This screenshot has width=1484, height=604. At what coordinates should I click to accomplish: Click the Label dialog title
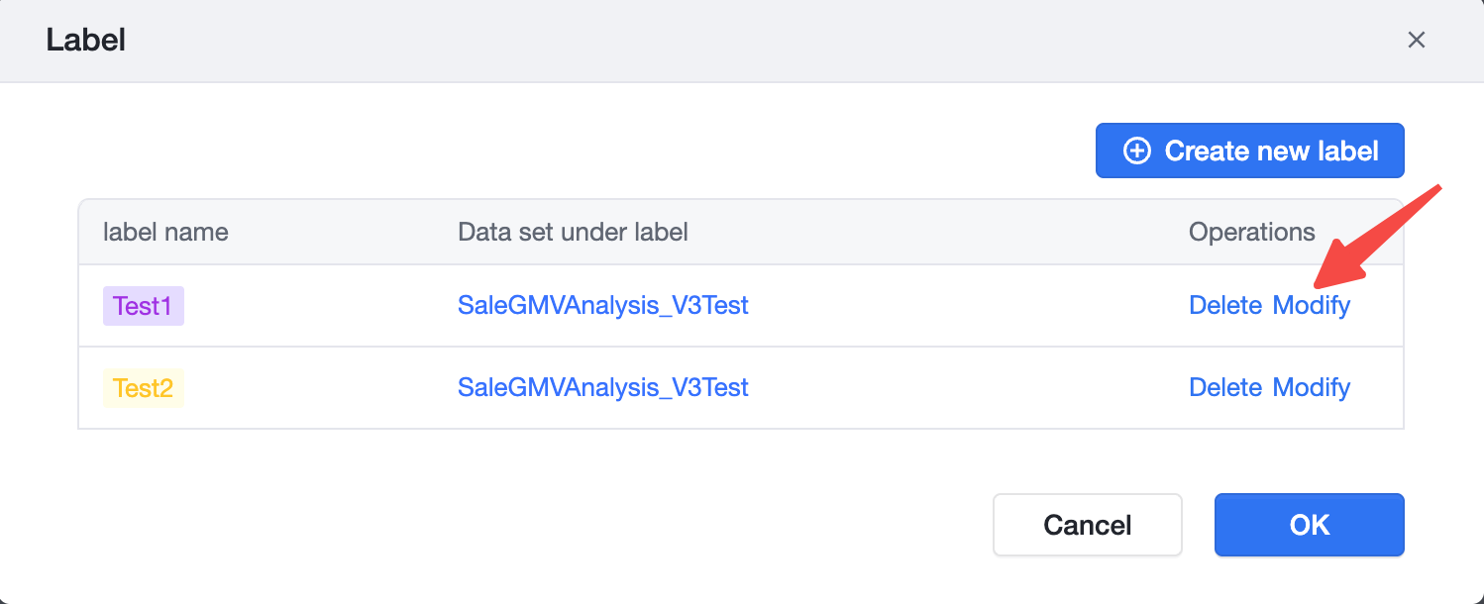(x=86, y=41)
